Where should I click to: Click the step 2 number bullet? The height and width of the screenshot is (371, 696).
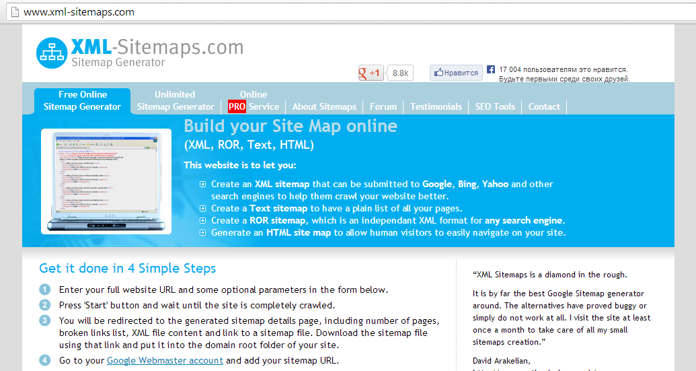click(x=45, y=305)
